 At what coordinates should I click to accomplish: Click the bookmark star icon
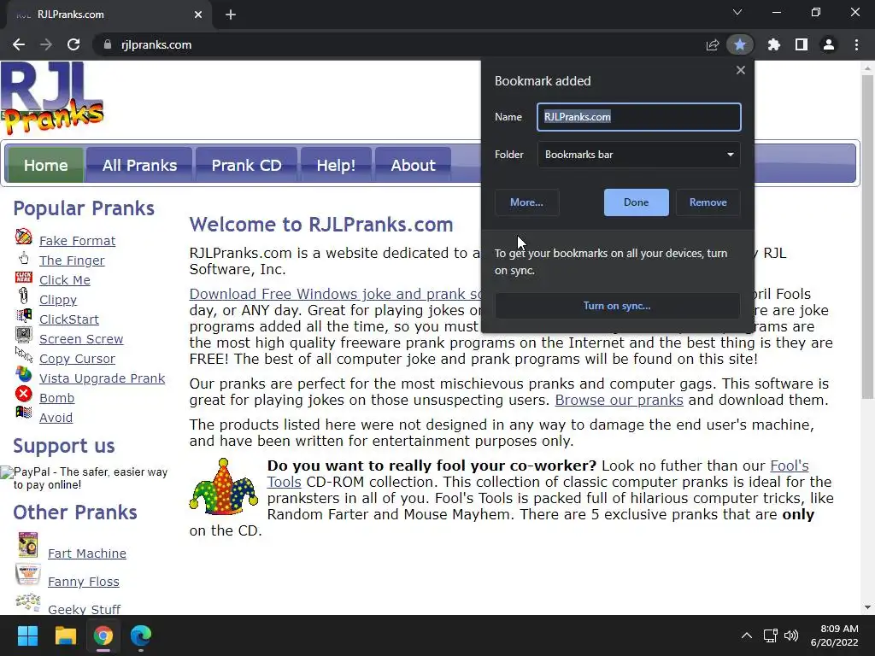(x=740, y=44)
